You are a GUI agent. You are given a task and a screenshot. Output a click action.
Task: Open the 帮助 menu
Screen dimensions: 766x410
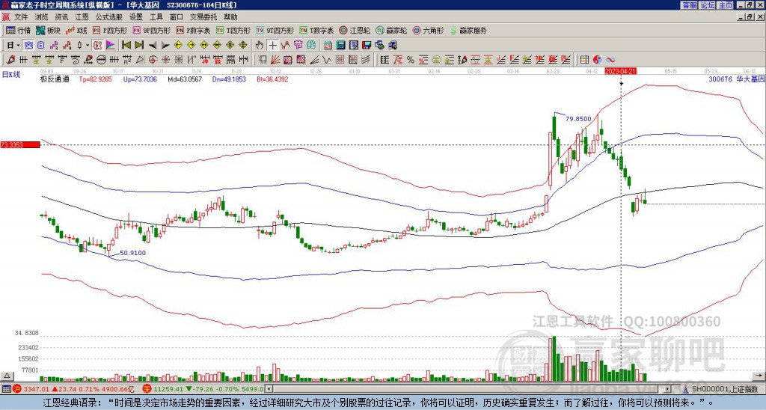230,17
